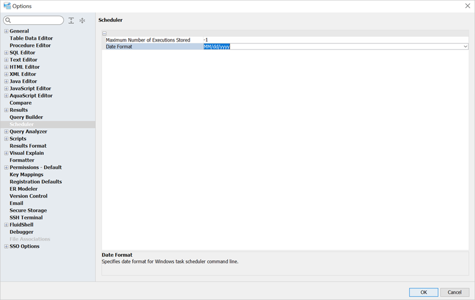This screenshot has width=475, height=300.
Task: Select Table Data Editor in tree
Action: 31,38
